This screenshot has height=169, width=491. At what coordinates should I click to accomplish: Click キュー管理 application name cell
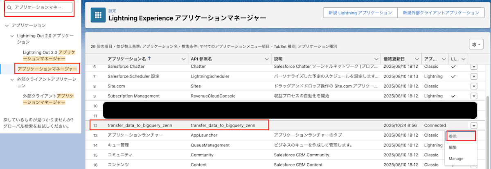click(118, 145)
